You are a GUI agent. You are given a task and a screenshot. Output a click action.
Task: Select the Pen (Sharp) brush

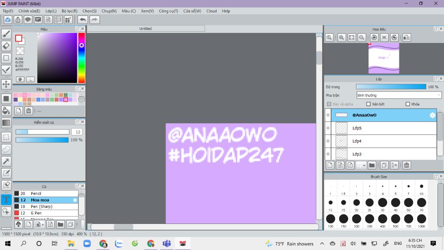(x=46, y=207)
